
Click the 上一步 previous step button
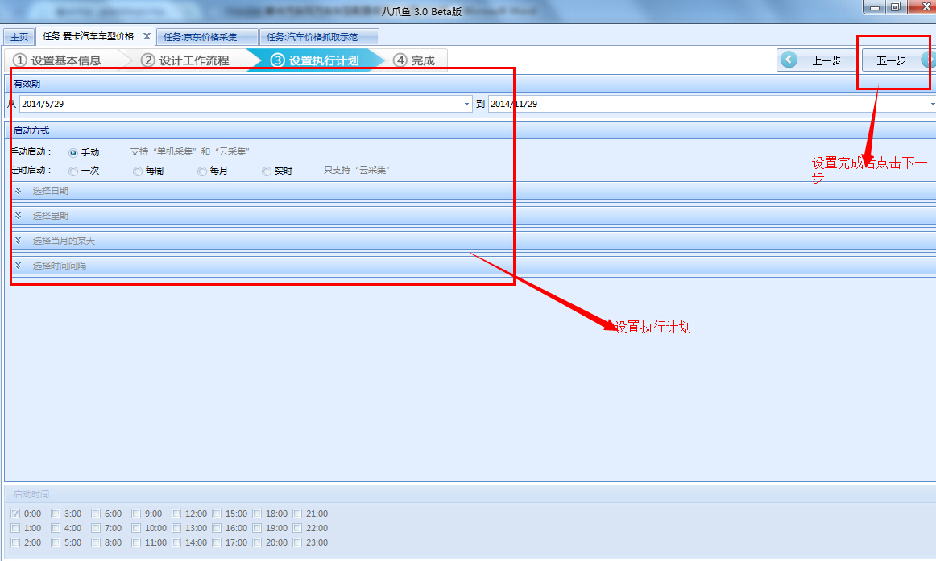(817, 60)
